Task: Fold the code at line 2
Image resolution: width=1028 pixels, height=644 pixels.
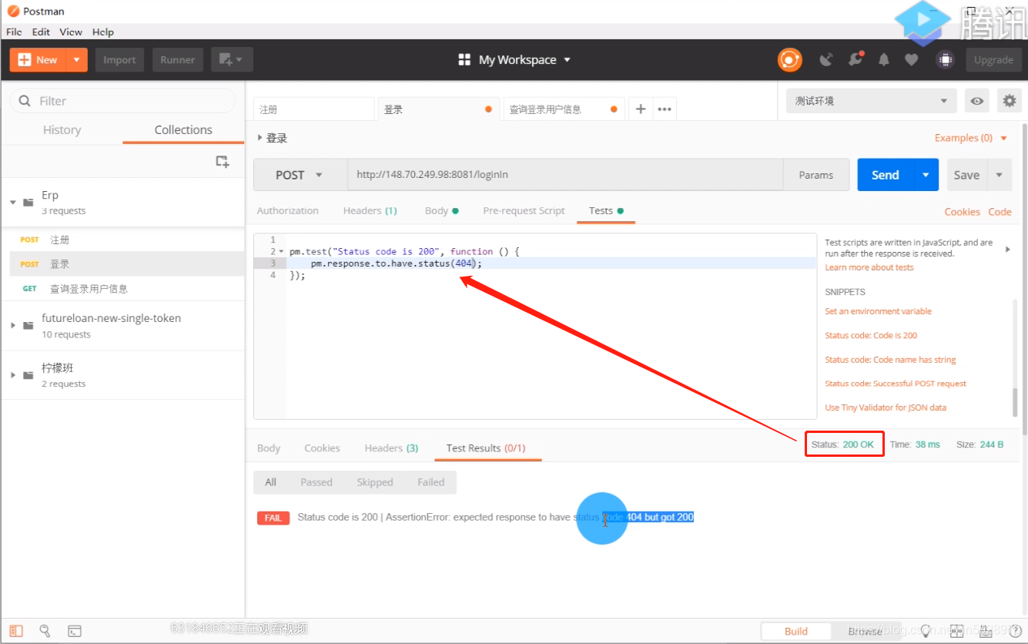Action: [x=281, y=252]
